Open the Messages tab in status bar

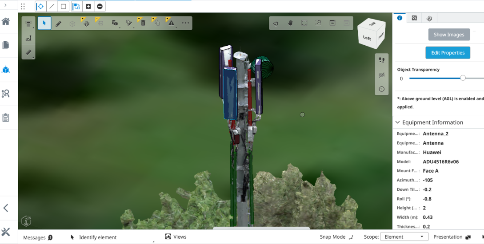[38, 237]
